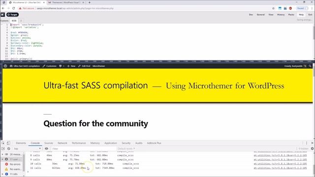
Task: Click Customize in the WordPress admin bar
Action: [49, 66]
